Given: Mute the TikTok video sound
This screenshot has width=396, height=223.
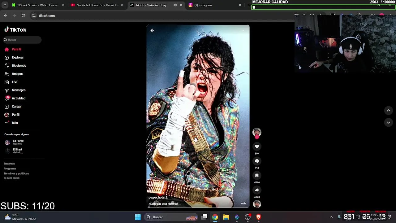Looking at the screenshot, I should click(152, 30).
